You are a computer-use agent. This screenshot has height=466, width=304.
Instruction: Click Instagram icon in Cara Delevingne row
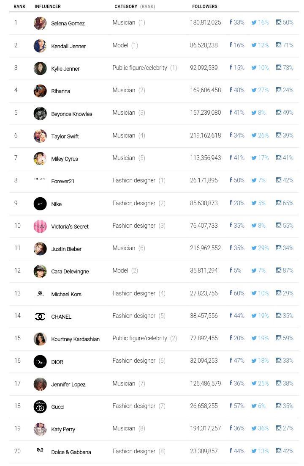point(279,270)
